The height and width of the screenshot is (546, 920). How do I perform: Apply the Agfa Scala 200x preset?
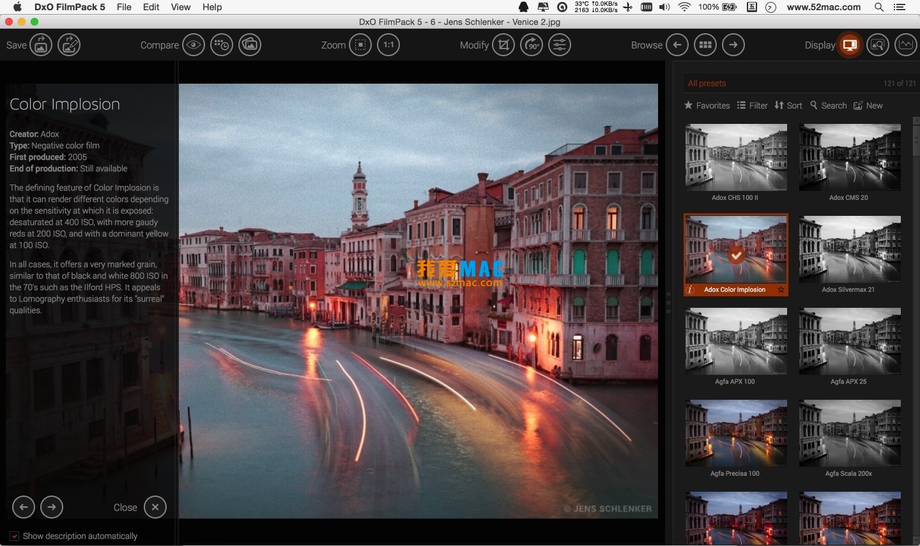pos(850,433)
